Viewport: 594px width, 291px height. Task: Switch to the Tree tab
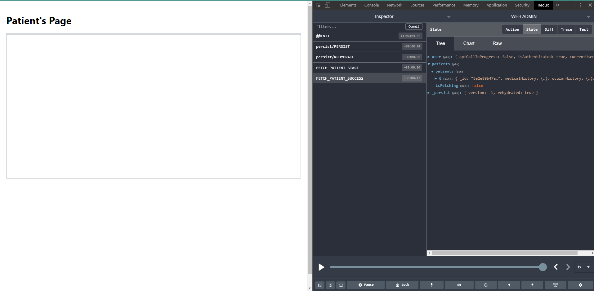pos(440,43)
